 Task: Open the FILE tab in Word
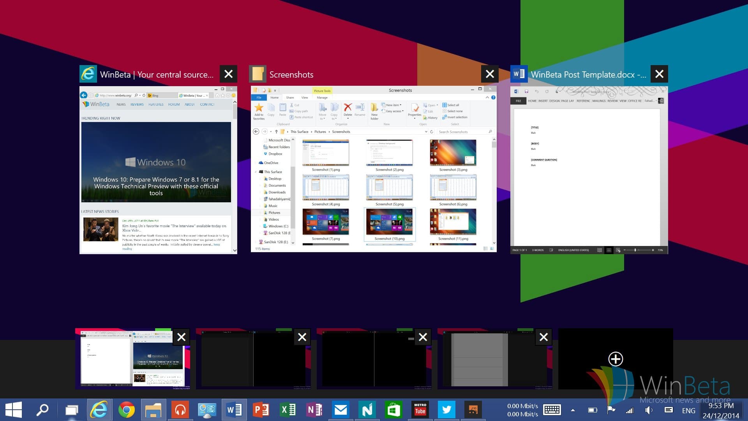pos(518,101)
